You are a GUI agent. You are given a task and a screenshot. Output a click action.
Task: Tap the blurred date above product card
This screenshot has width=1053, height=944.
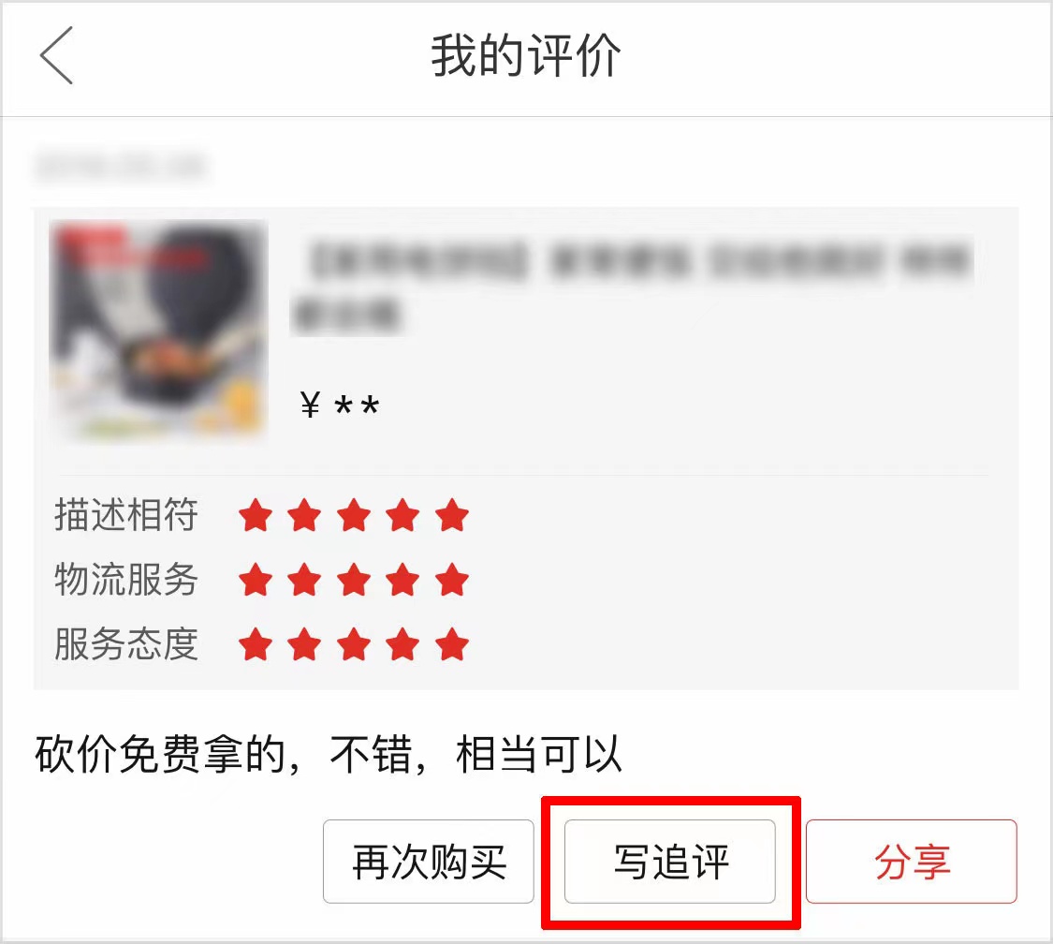(120, 167)
